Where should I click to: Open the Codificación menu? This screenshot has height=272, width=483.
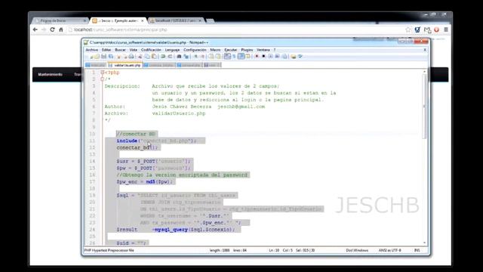coord(151,50)
